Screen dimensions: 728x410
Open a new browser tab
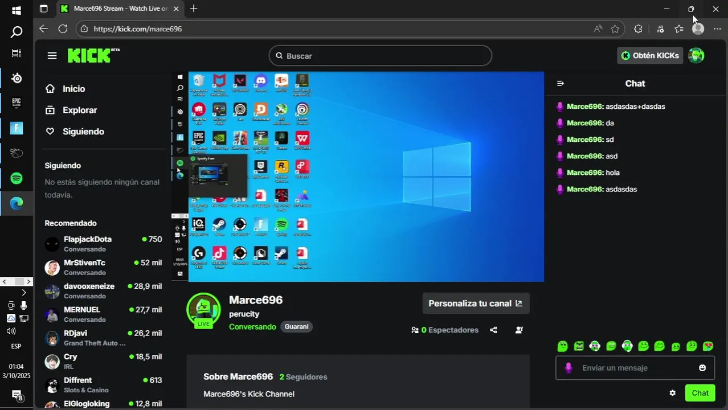pos(194,9)
